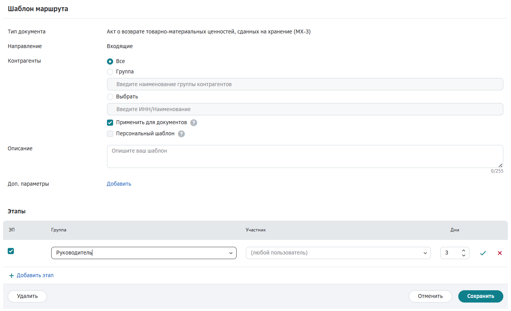Uncheck the 'Применить для документов' checkbox

tap(110, 123)
